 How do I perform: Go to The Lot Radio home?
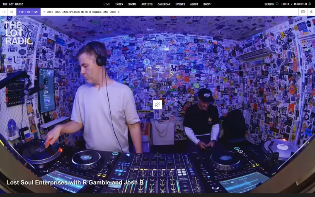13,4
